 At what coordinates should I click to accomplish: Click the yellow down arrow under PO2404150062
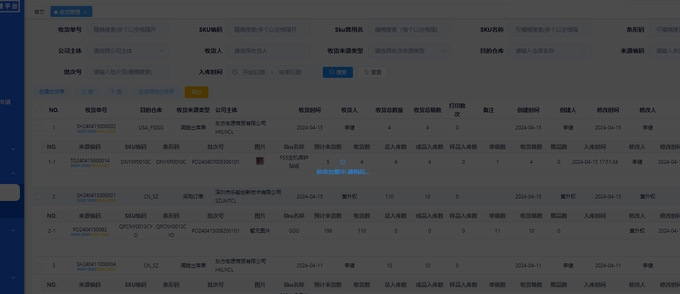coord(100,235)
